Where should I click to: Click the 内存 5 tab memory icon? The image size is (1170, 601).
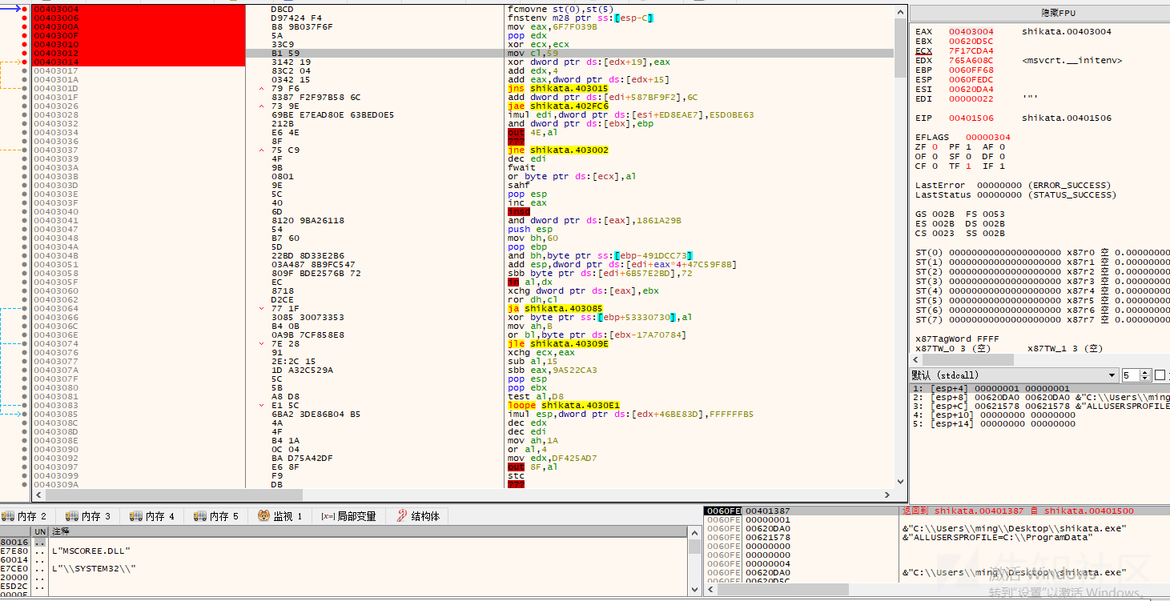(200, 516)
